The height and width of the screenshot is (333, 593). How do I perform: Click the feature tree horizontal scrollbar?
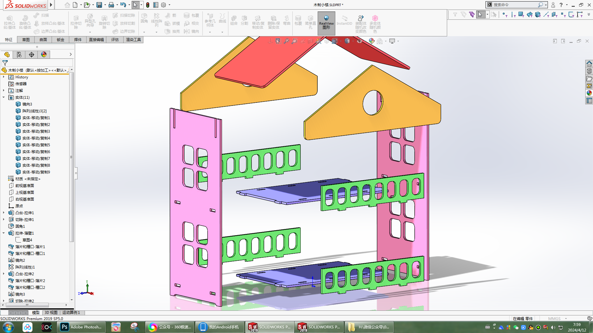pos(28,305)
